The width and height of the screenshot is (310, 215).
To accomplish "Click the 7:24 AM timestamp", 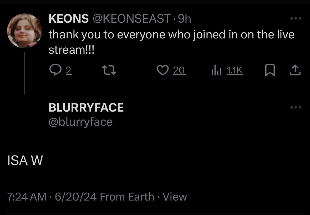I will 27,197.
